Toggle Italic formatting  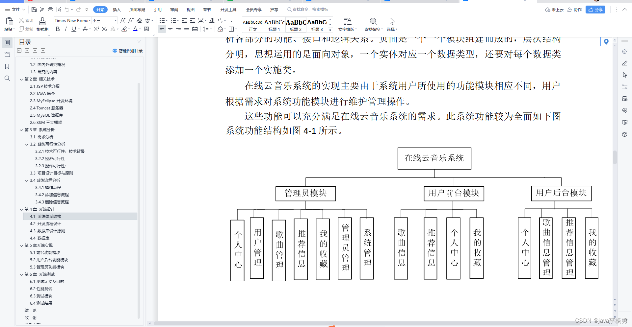coord(66,29)
